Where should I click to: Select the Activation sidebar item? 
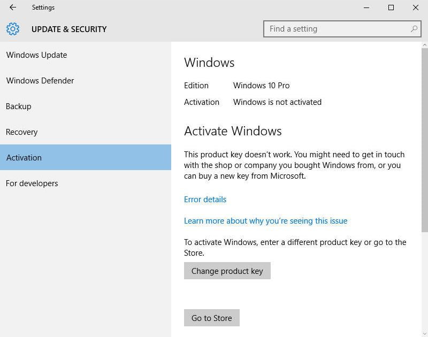click(86, 157)
